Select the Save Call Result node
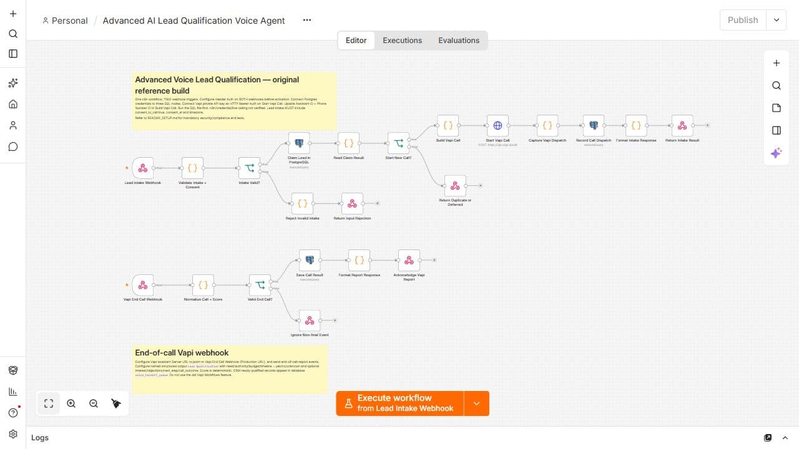Viewport: 799px width, 449px height. coord(309,260)
